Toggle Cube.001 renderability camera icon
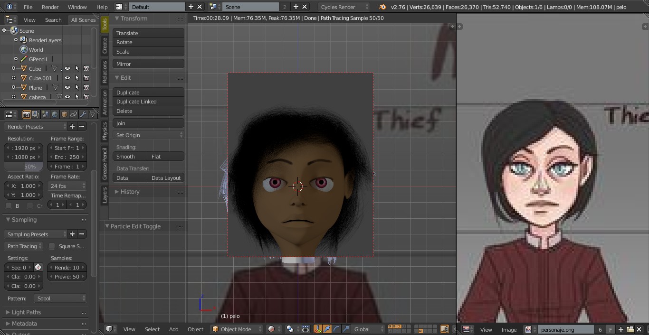The image size is (649, 335). click(x=86, y=78)
